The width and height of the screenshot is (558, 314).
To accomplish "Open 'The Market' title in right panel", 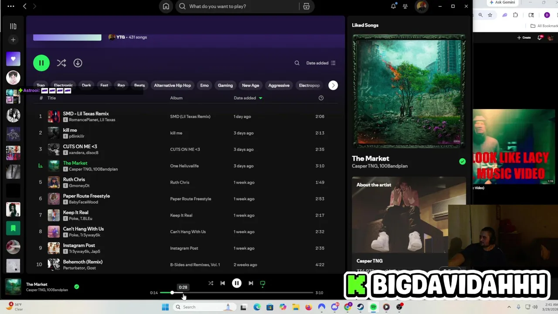I will coord(371,158).
